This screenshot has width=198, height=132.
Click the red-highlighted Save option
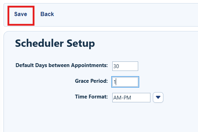[21, 14]
